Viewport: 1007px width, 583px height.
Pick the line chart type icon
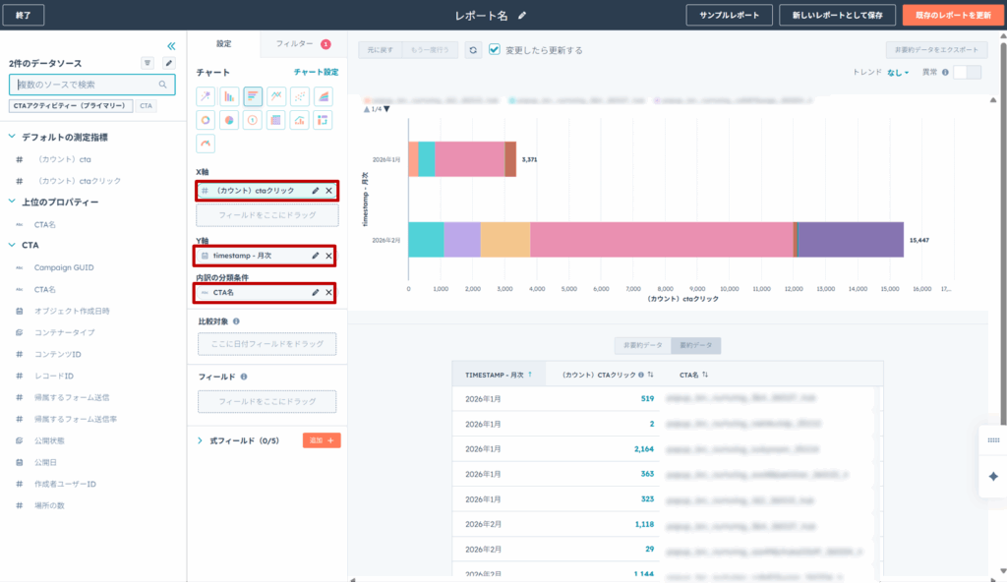tap(276, 96)
